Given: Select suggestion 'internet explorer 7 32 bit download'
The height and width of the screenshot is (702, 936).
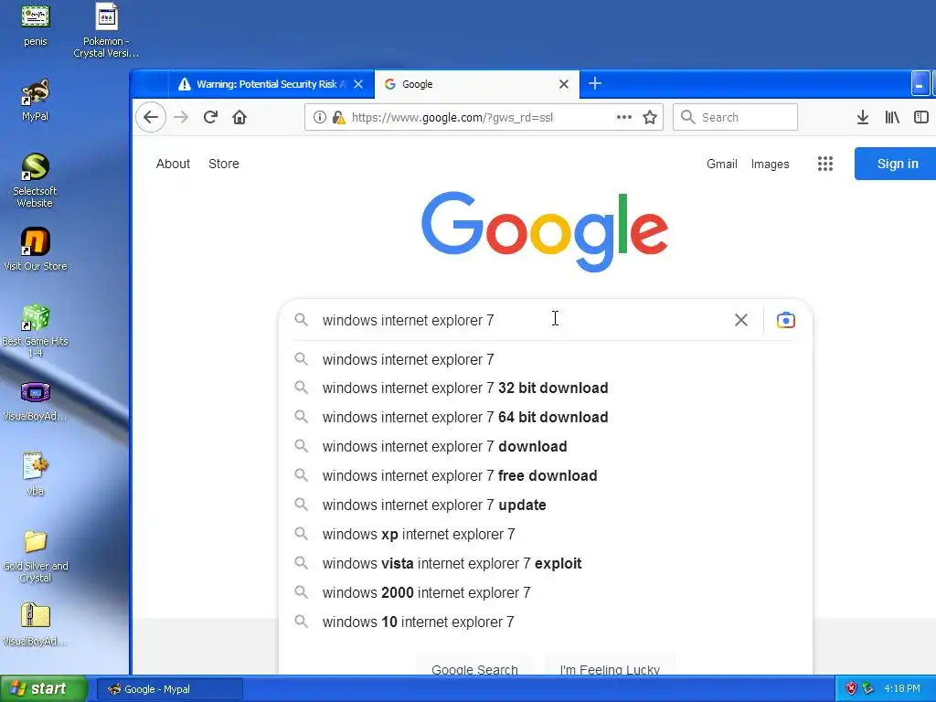Looking at the screenshot, I should pos(464,388).
